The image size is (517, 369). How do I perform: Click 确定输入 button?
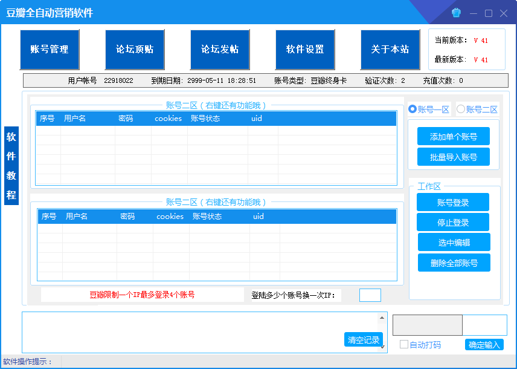coord(484,345)
